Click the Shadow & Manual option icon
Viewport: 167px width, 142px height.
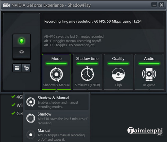click(31, 102)
